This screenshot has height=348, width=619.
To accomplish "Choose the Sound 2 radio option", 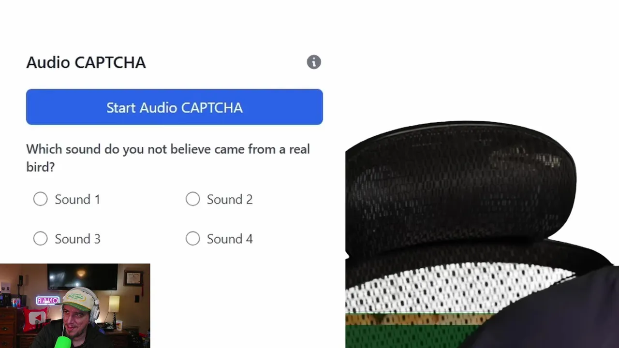I will pyautogui.click(x=192, y=199).
